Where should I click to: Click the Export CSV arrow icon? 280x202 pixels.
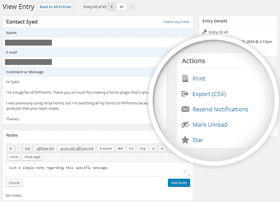point(185,94)
